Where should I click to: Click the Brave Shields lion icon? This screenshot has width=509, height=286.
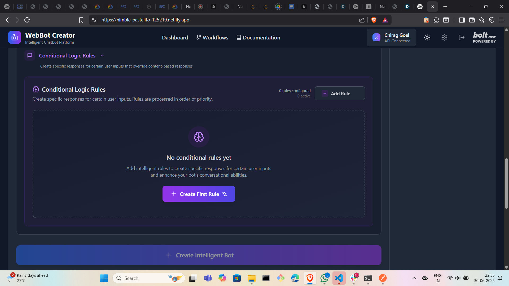374,20
